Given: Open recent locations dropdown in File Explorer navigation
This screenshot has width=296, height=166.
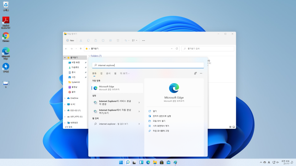Looking at the screenshot, I should point(76,49).
